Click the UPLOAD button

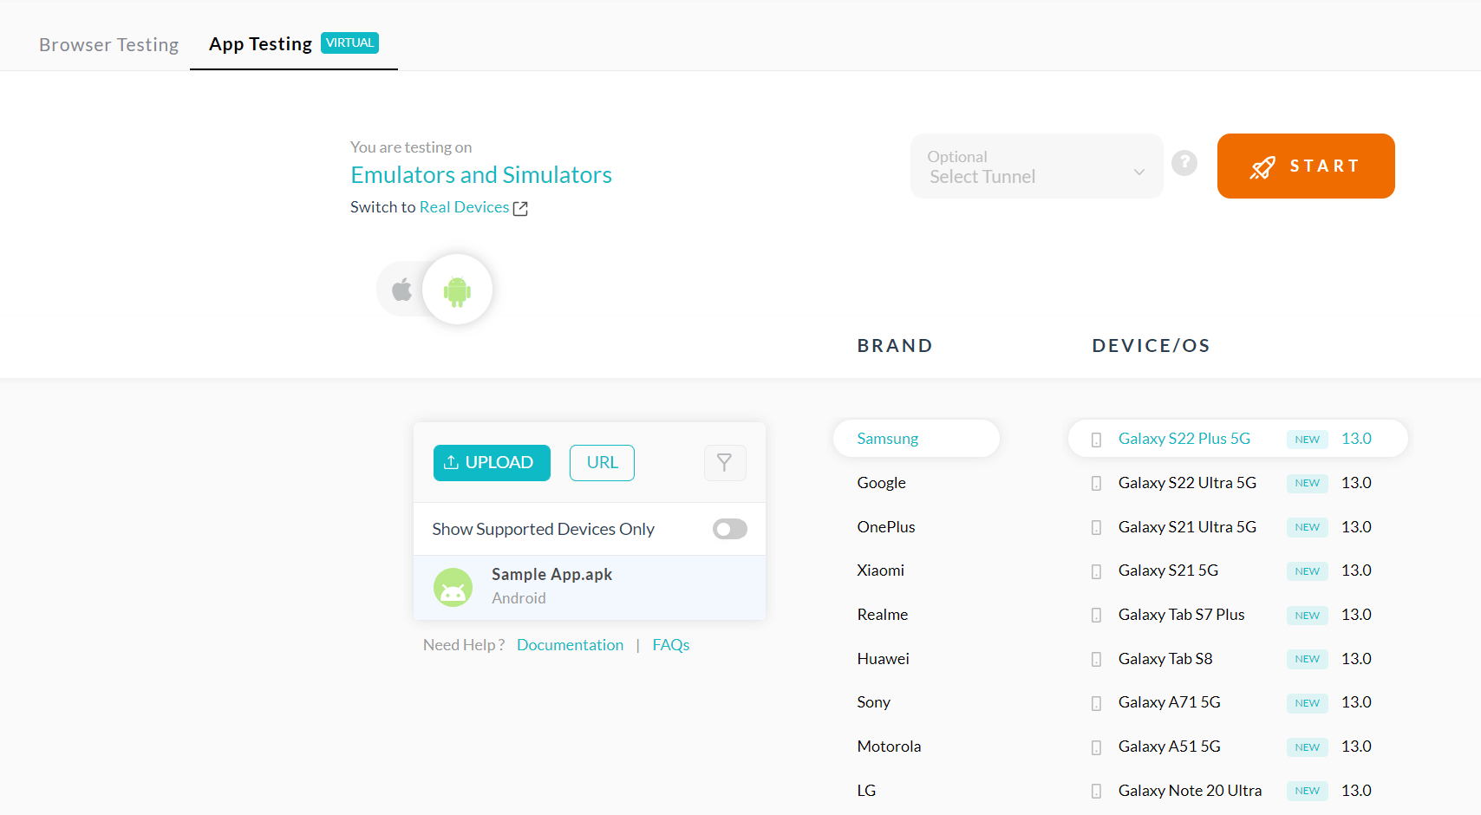pos(492,463)
